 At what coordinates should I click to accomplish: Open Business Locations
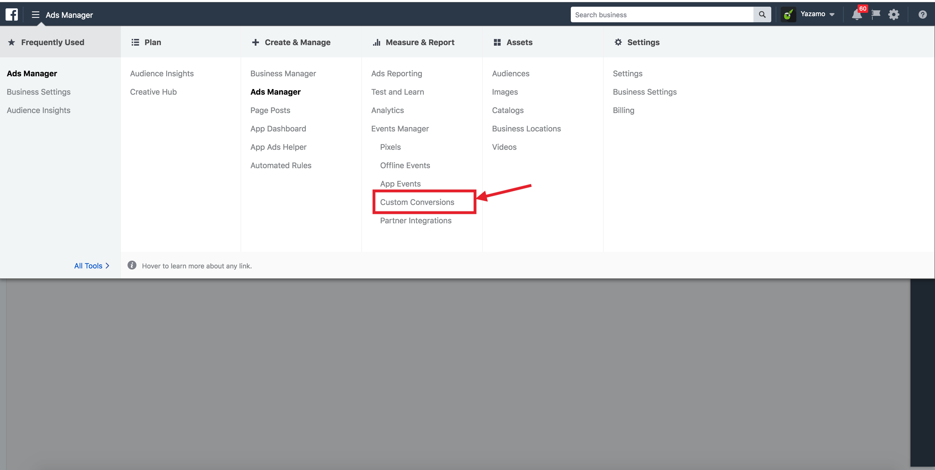526,128
